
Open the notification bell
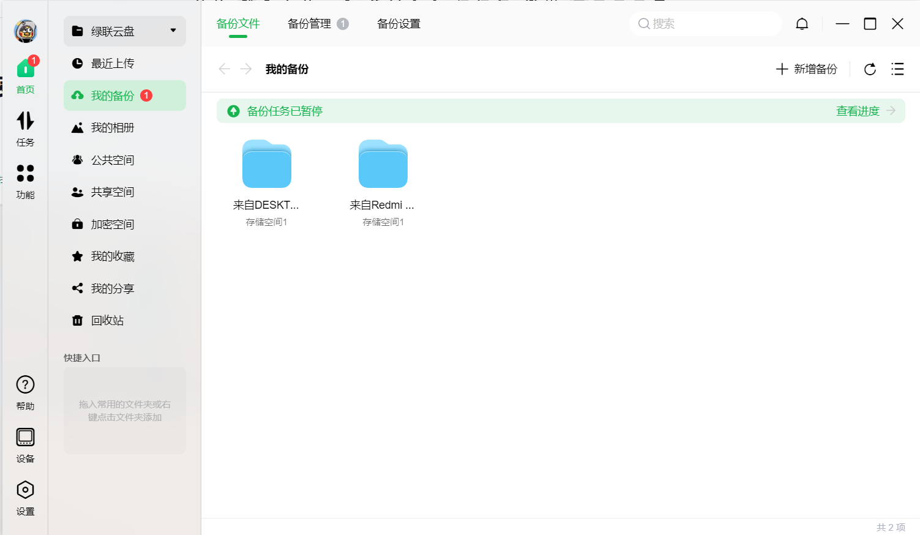pyautogui.click(x=802, y=24)
